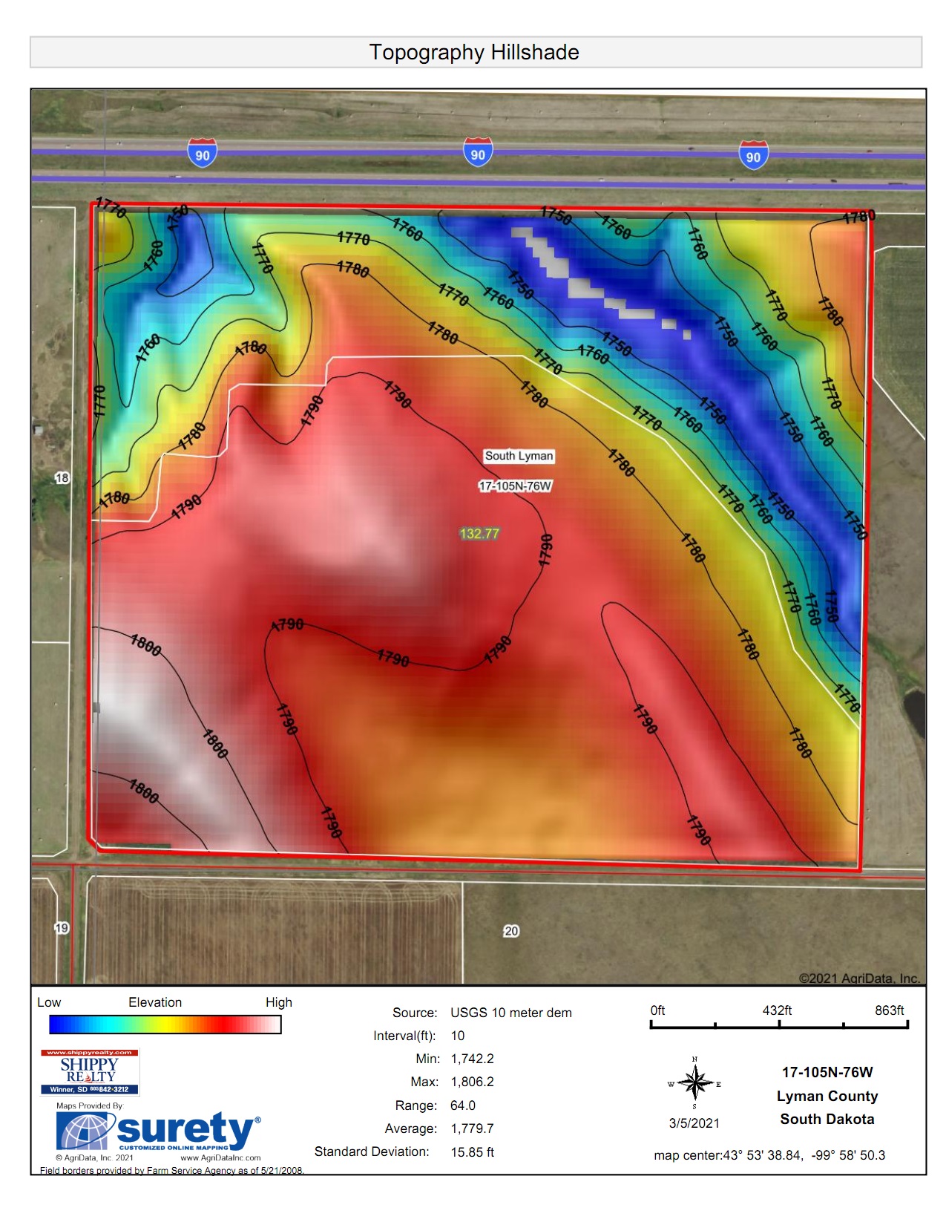Select the section 20 map marker
946x1225 pixels.
[x=511, y=931]
